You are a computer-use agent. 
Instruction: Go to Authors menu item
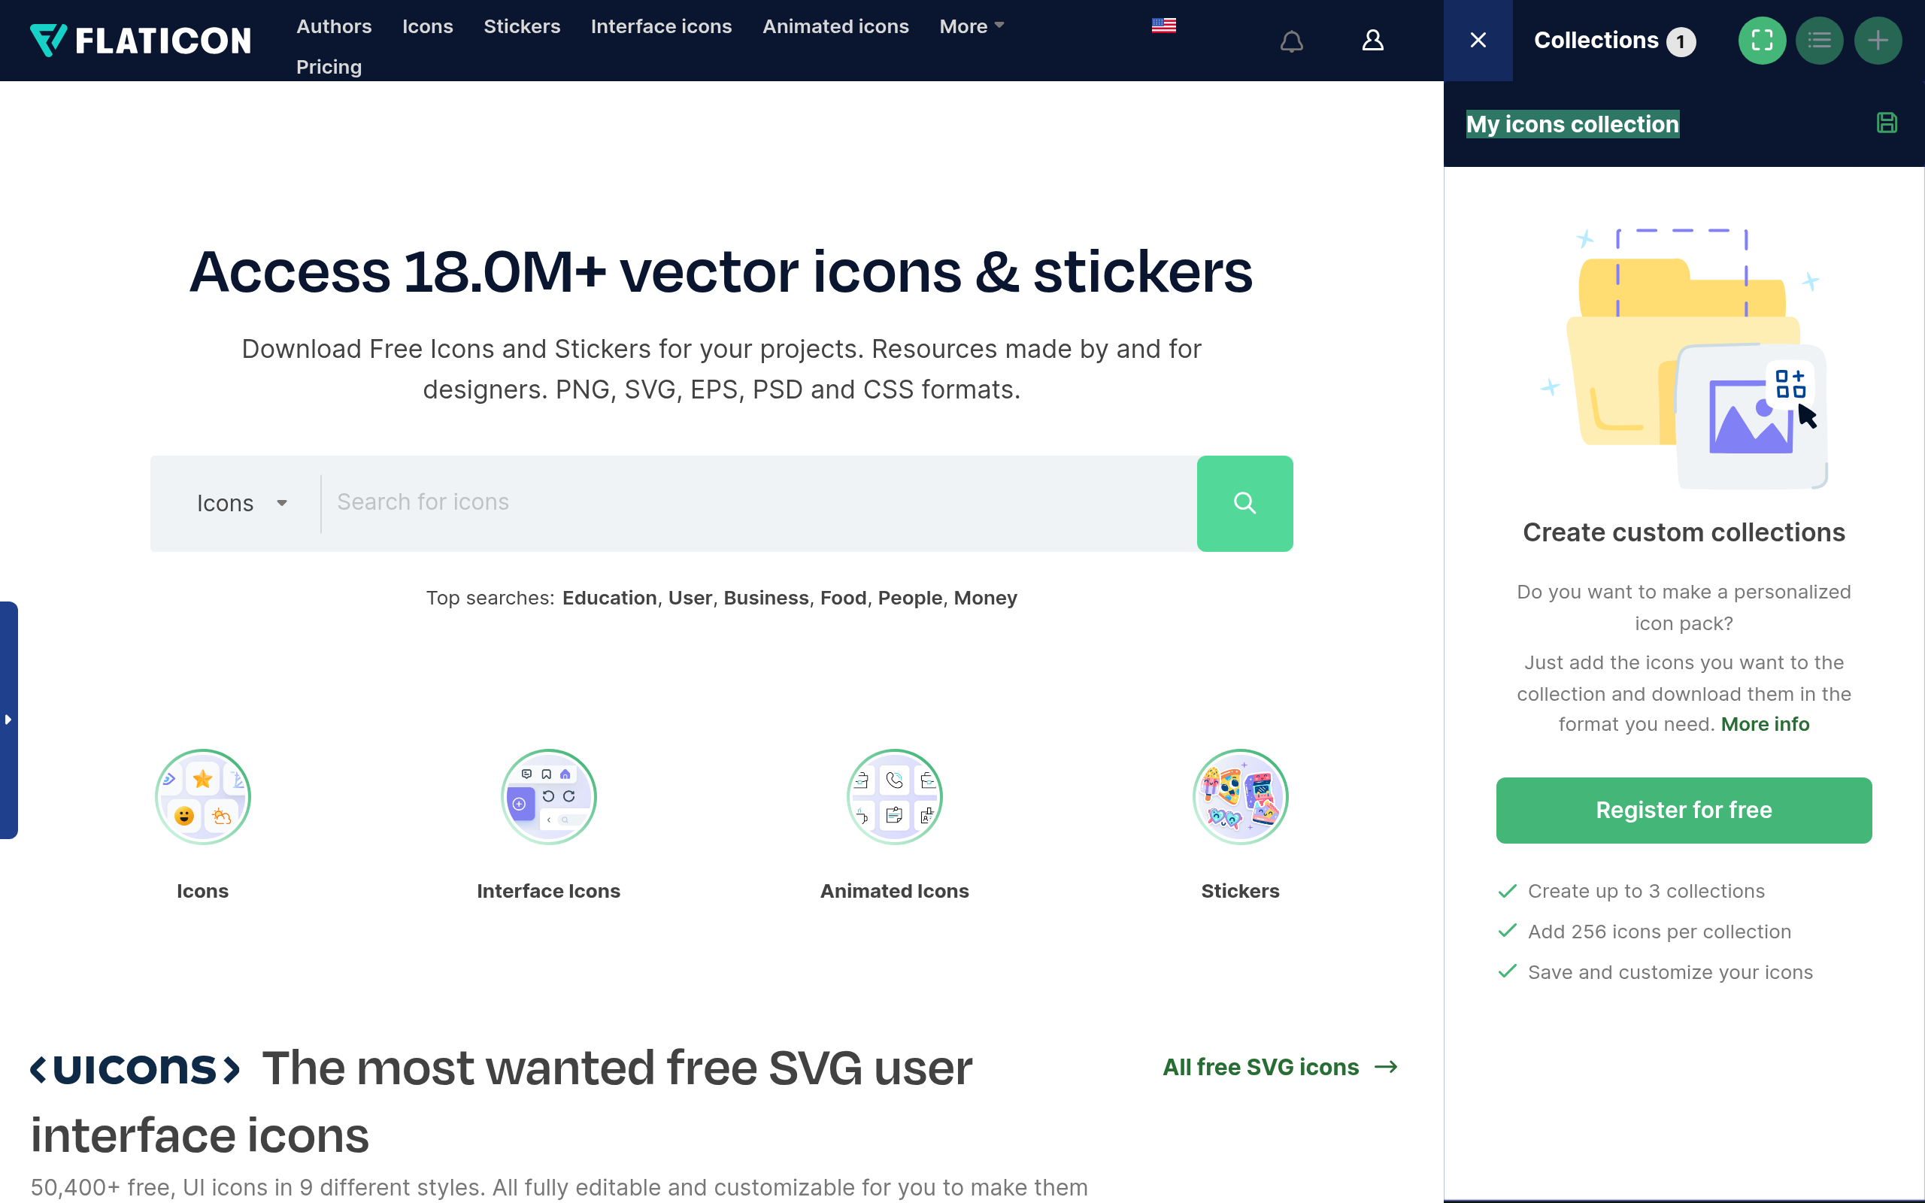pos(334,26)
